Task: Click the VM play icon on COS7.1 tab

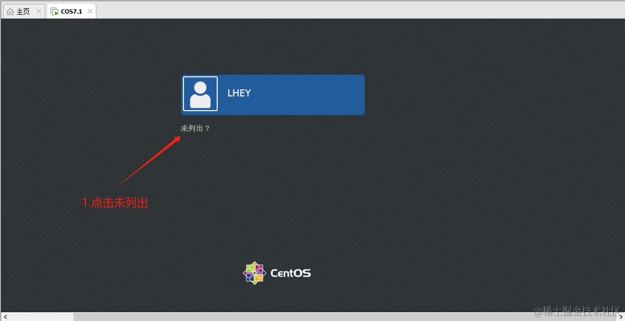Action: [x=54, y=11]
